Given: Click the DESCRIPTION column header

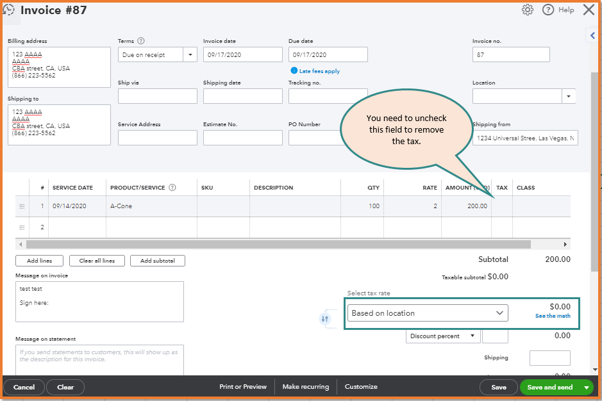Looking at the screenshot, I should pos(273,188).
